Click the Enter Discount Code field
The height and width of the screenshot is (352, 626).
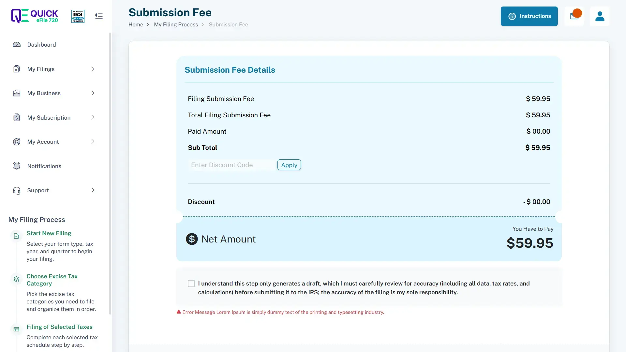click(231, 165)
